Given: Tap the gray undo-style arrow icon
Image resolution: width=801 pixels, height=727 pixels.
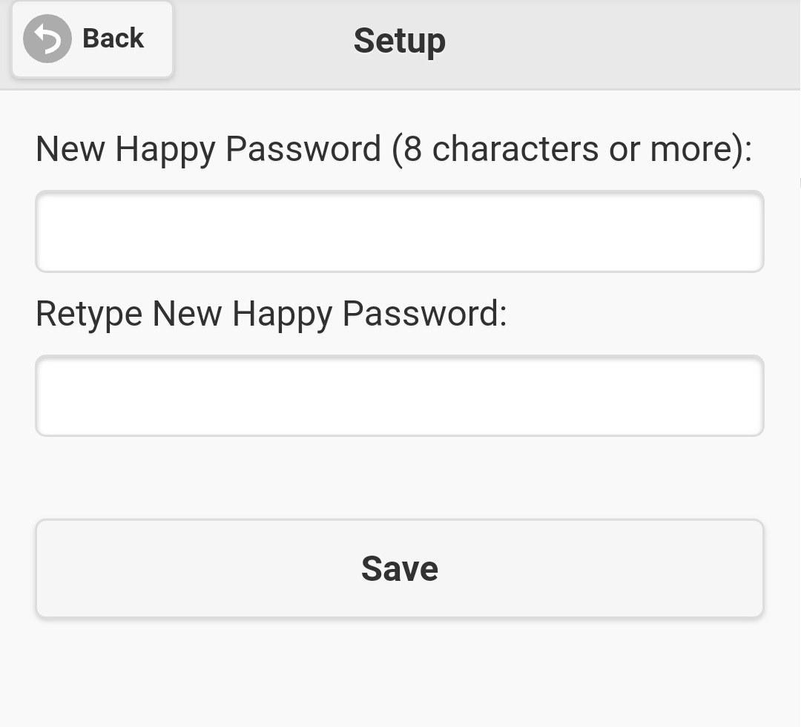Looking at the screenshot, I should (47, 39).
